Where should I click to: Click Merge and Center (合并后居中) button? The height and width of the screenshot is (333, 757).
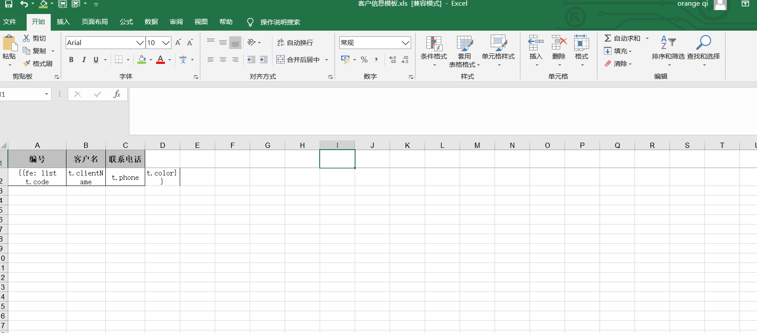coord(298,60)
